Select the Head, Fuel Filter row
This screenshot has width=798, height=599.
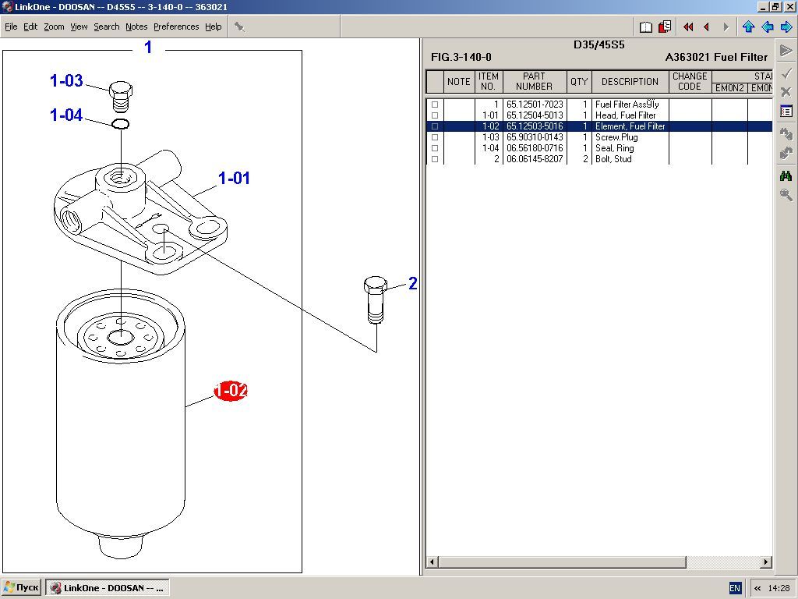point(625,115)
